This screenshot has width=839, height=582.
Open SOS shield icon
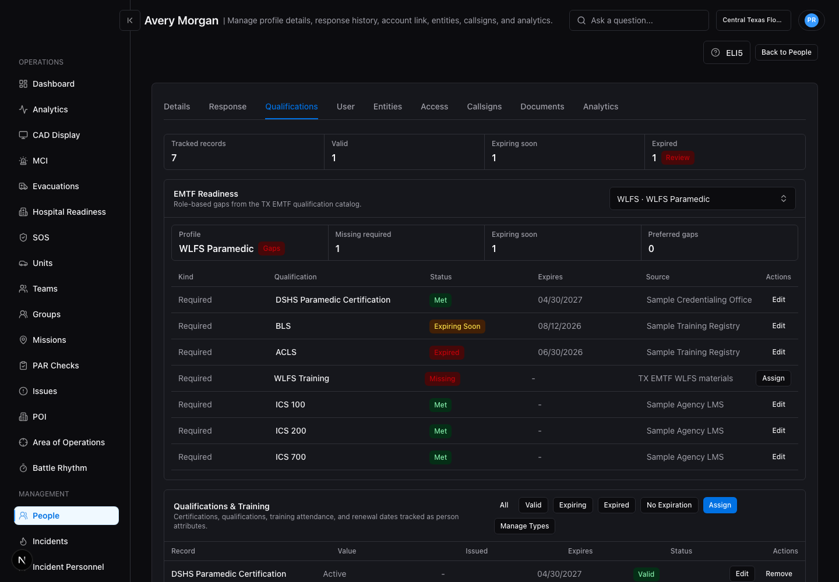pos(23,237)
